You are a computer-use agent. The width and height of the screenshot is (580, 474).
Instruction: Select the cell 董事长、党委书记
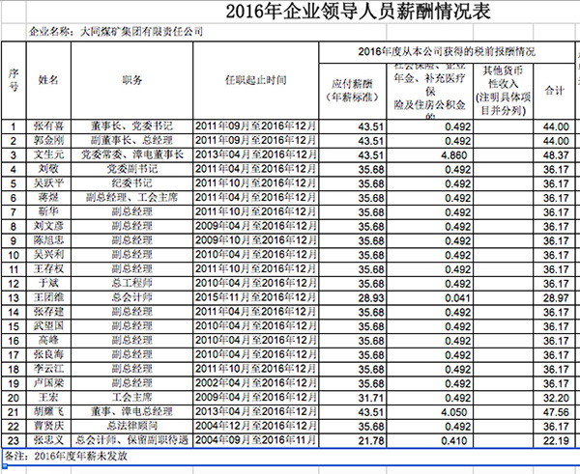(131, 126)
